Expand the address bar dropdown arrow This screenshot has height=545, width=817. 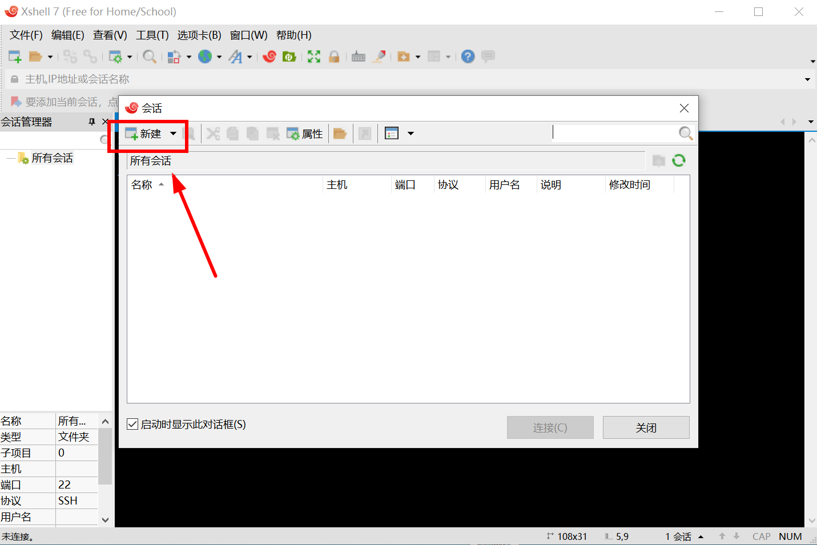click(807, 79)
